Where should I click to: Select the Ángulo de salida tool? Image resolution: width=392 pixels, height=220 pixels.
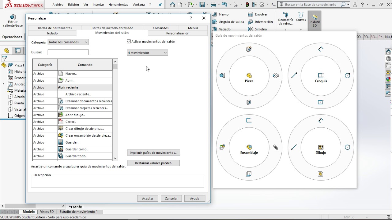(x=228, y=22)
